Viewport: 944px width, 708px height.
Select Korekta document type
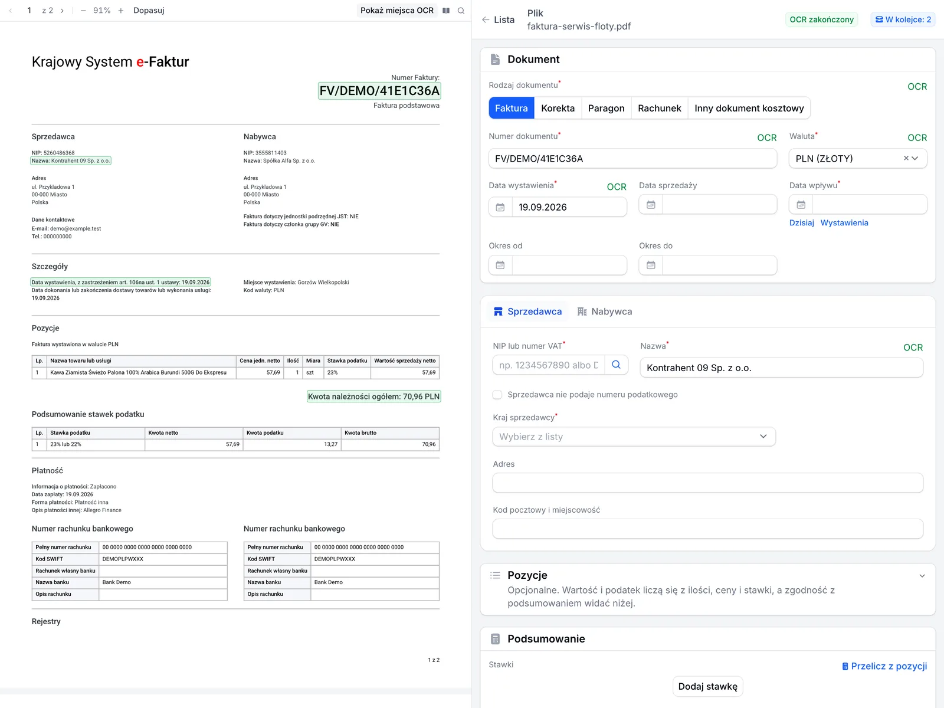point(558,108)
